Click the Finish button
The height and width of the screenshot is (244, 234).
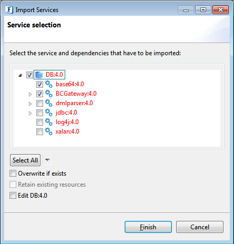click(x=148, y=227)
